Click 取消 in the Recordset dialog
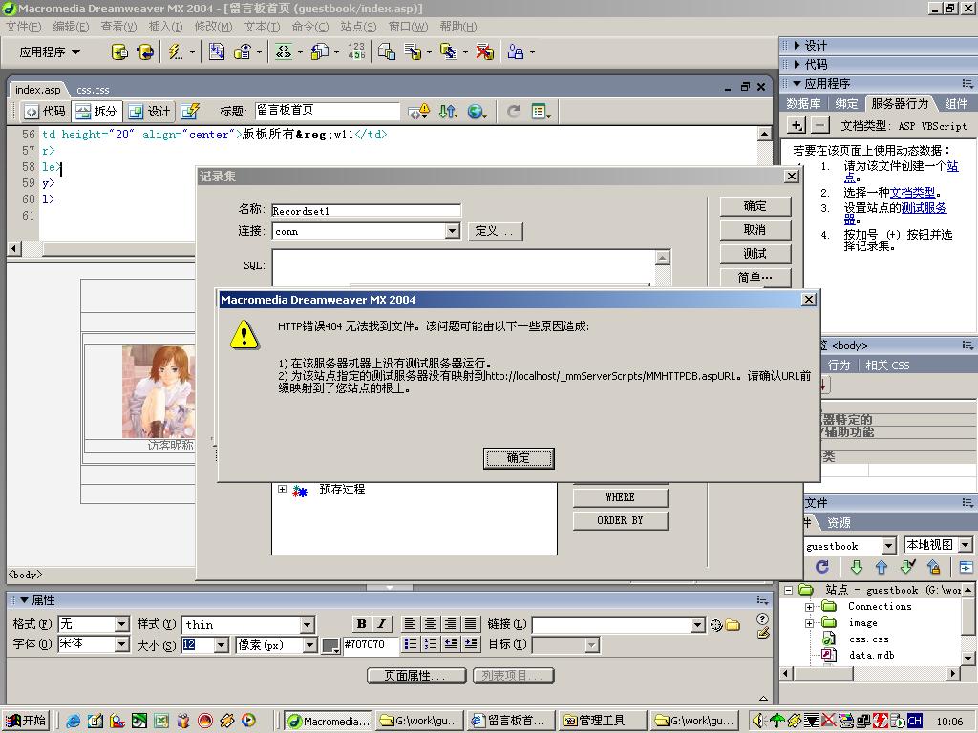Image resolution: width=978 pixels, height=733 pixels. point(755,230)
